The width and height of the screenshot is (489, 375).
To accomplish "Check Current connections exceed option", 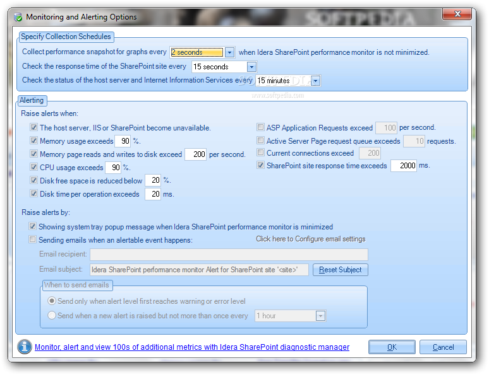I will click(x=260, y=153).
